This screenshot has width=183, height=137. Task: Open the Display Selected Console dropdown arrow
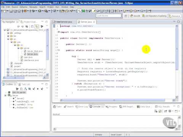click(x=173, y=111)
